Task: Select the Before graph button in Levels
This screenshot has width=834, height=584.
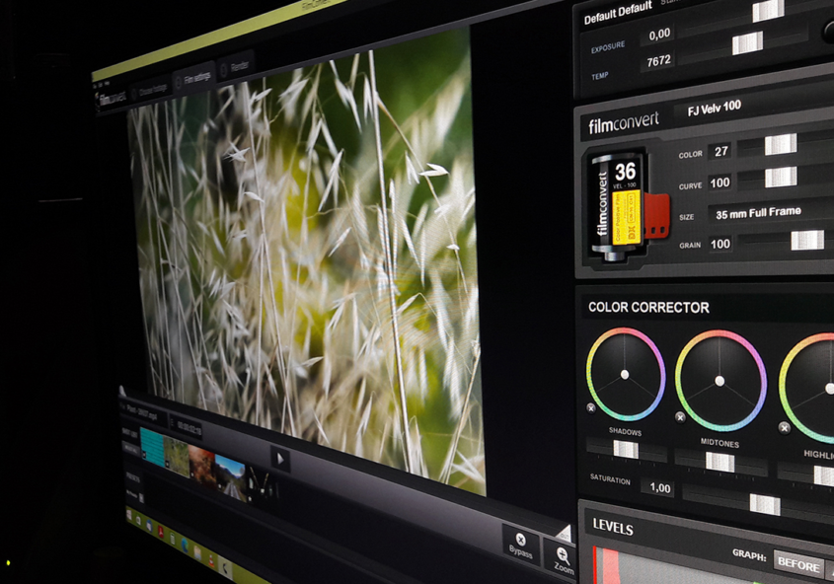Action: click(797, 565)
